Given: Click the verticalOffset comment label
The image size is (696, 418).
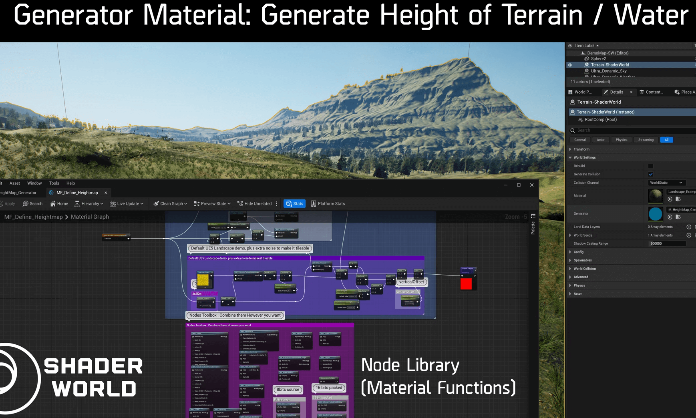Looking at the screenshot, I should click(411, 282).
